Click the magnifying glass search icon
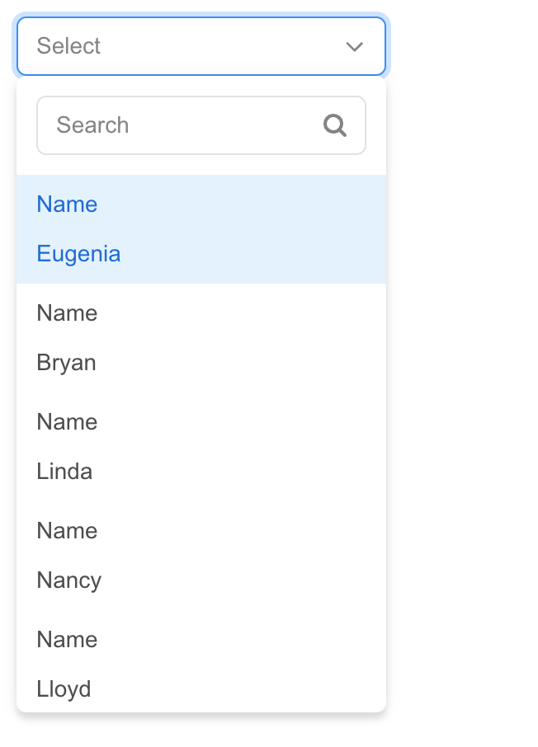The height and width of the screenshot is (747, 538). click(x=335, y=125)
